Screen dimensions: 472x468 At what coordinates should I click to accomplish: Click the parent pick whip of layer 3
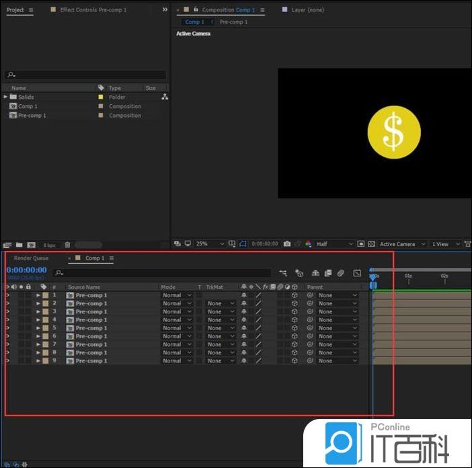click(x=311, y=312)
